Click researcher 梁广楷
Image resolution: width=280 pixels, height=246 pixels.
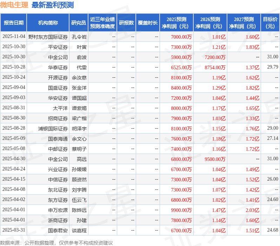[79, 119]
